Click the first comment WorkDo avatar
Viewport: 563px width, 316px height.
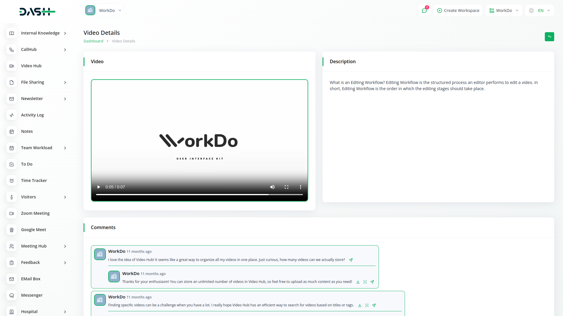coord(100,254)
